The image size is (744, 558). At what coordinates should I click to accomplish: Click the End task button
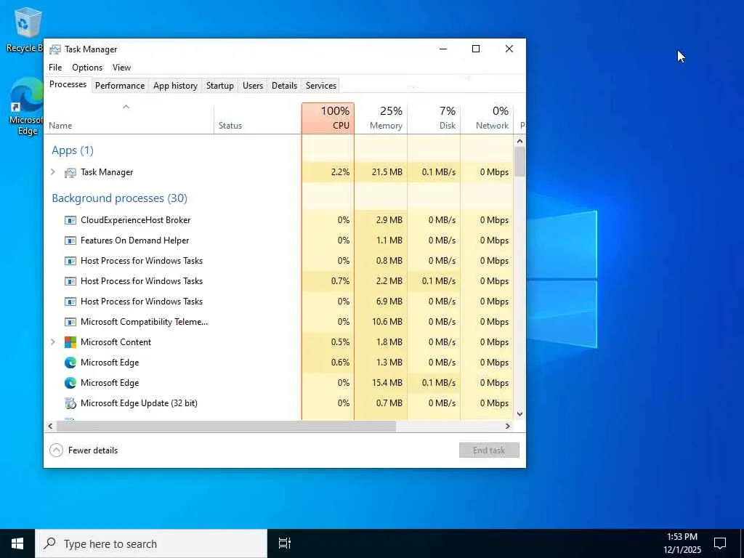click(x=489, y=450)
